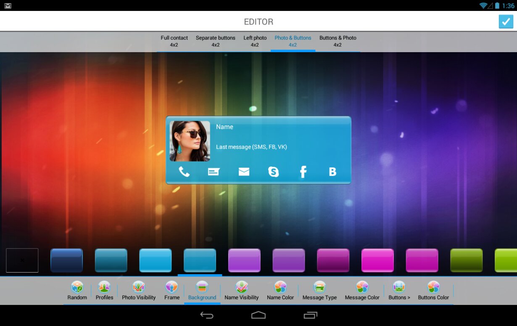Tap the Skype icon in widget
Viewport: 517px width, 326px height.
(274, 172)
